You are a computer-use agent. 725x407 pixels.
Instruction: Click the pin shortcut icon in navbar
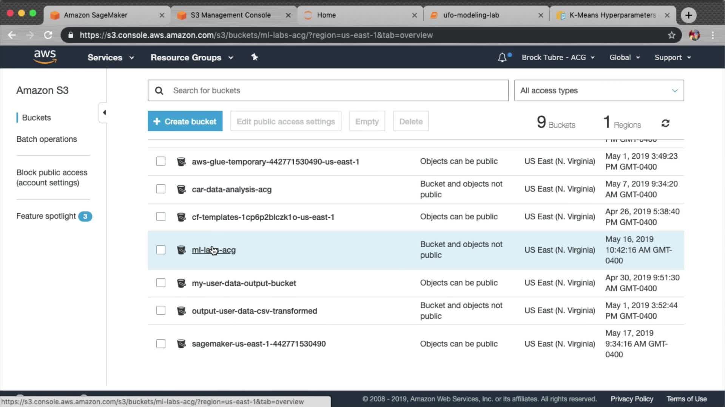tap(255, 57)
